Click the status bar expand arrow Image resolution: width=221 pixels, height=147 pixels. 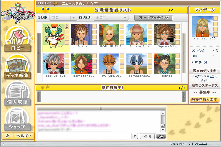(x=3, y=144)
